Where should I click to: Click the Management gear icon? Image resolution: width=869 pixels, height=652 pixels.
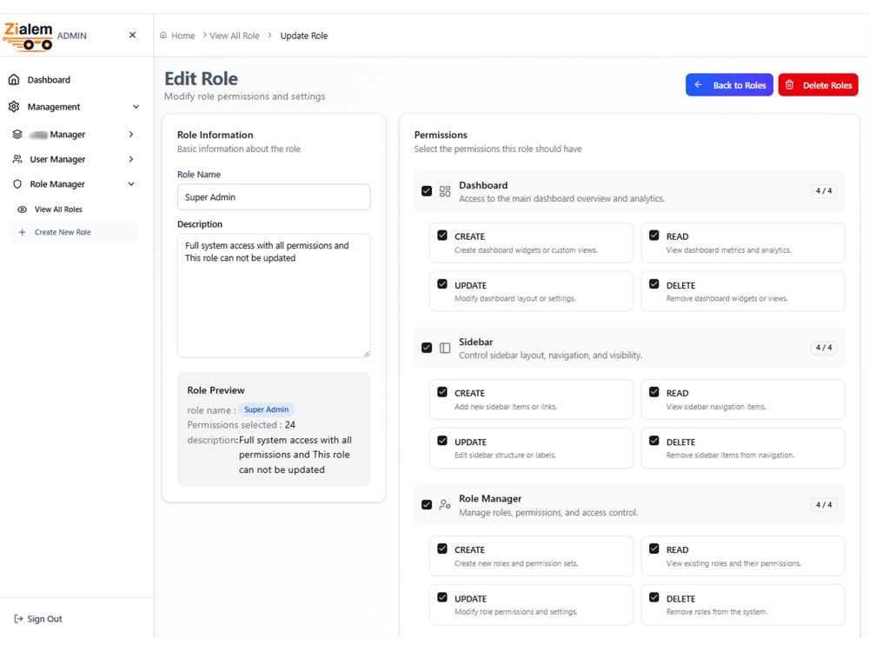[15, 106]
